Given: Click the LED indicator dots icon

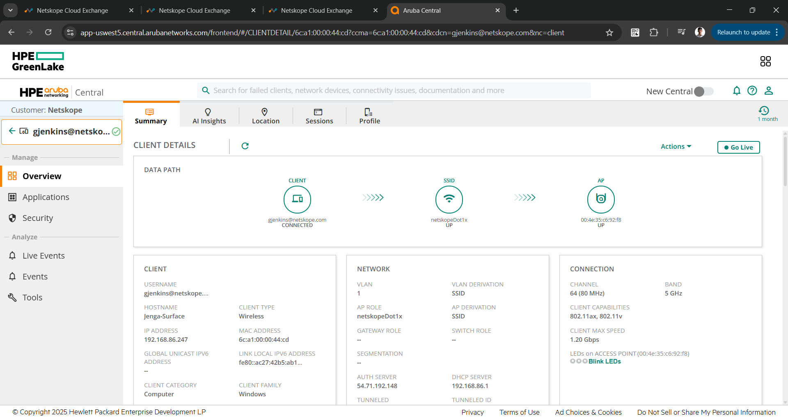Looking at the screenshot, I should [x=579, y=361].
